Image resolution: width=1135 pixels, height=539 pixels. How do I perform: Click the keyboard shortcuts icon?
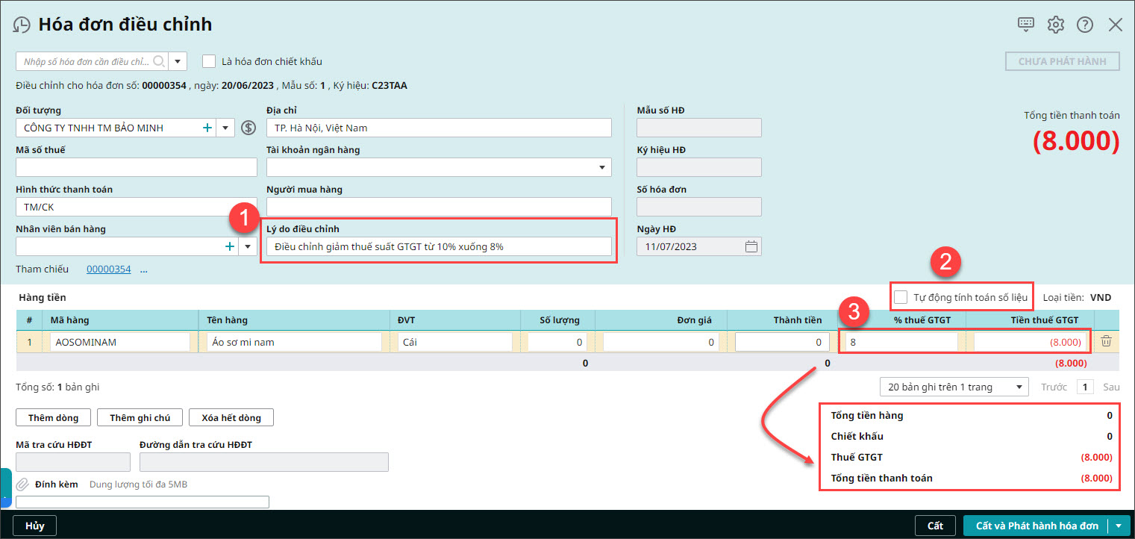tap(1026, 24)
